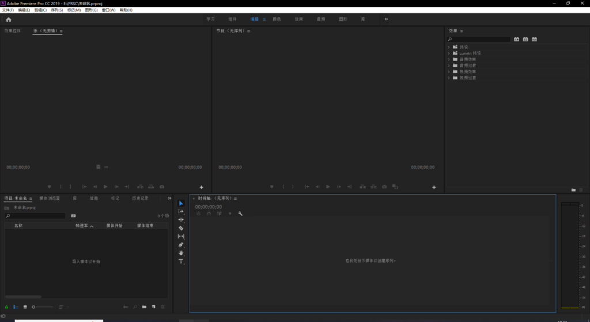Viewport: 590px width, 322px height.
Task: Select the Type tool
Action: click(x=181, y=261)
